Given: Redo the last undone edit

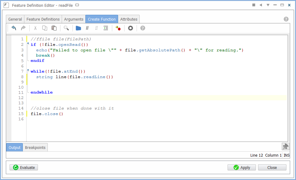Looking at the screenshot, I should pos(23,28).
